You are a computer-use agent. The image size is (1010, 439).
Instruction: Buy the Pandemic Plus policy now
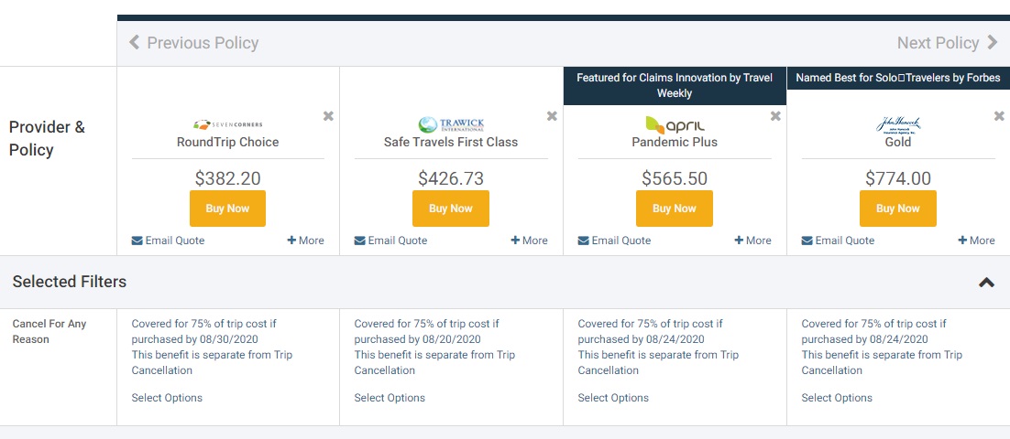point(675,209)
